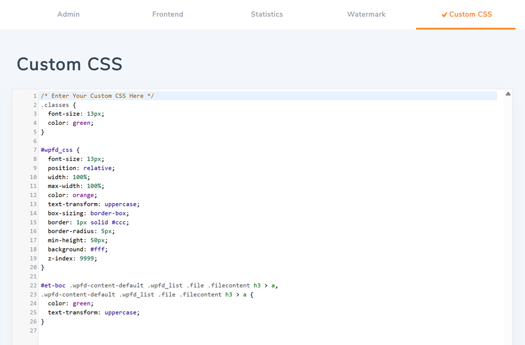The image size is (525, 345).
Task: Click line number 6 in the gutter
Action: [35, 141]
